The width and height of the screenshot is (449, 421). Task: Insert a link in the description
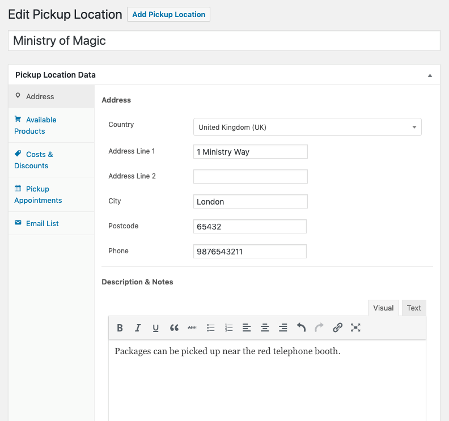coord(338,328)
